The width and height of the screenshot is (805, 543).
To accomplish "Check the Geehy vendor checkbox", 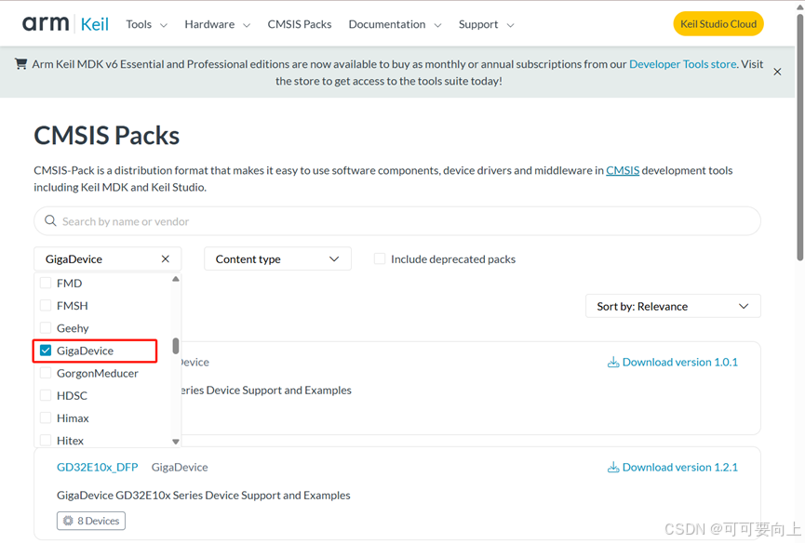I will coord(46,328).
